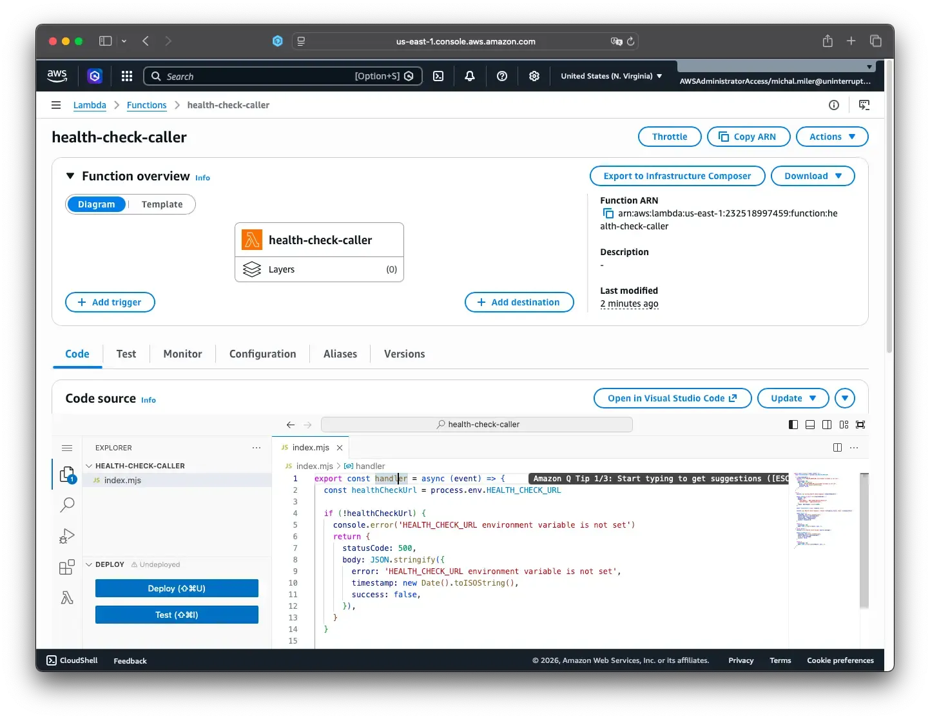930x719 pixels.
Task: Open the Explorer view in editor sidebar
Action: (x=67, y=475)
